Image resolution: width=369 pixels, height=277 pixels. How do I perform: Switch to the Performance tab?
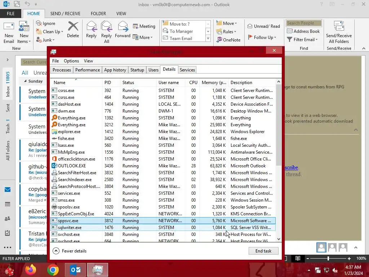pyautogui.click(x=88, y=70)
